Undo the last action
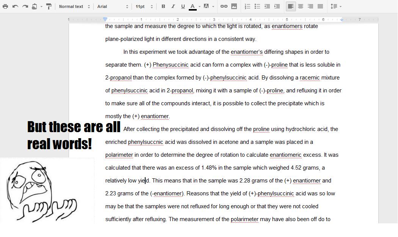398x237 pixels. (15, 6)
